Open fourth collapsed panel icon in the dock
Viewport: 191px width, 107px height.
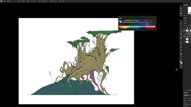181,15
